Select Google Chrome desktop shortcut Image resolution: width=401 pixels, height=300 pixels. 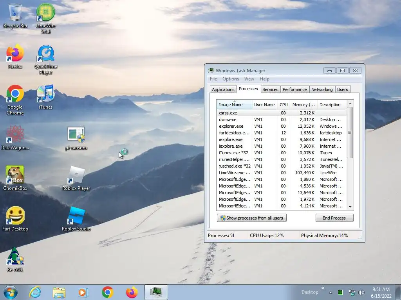tap(15, 100)
